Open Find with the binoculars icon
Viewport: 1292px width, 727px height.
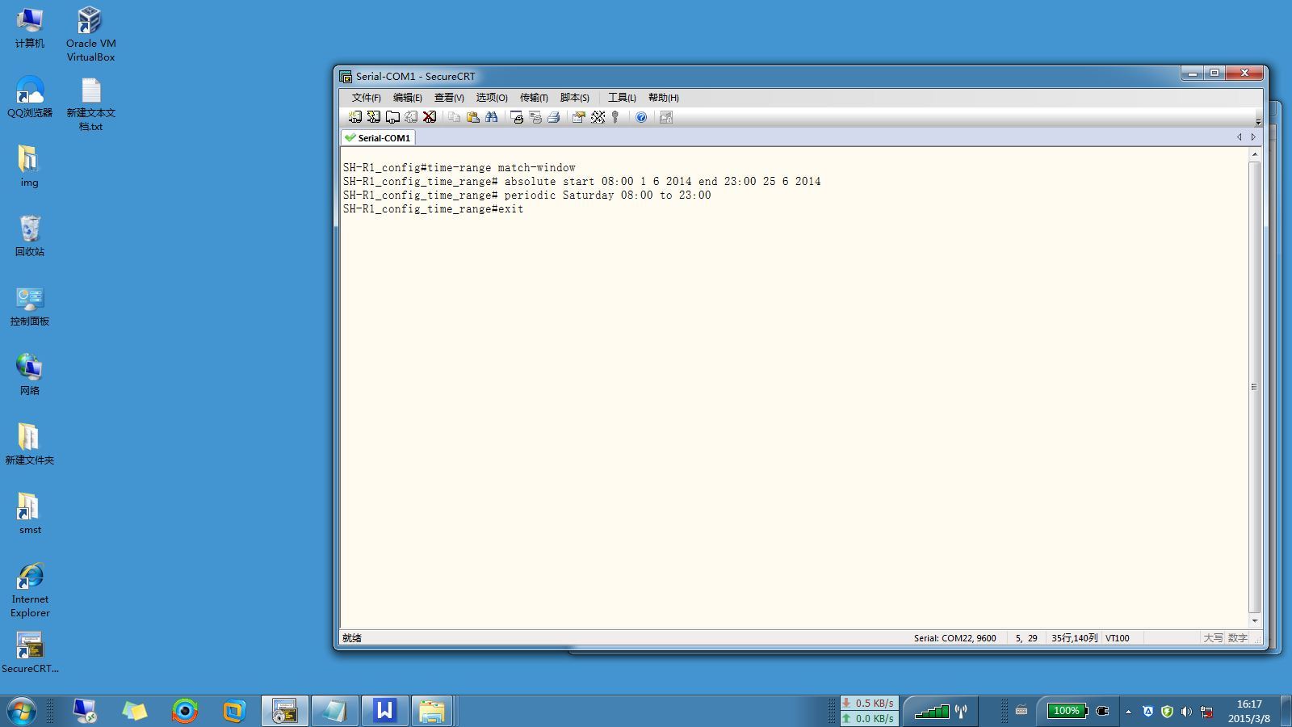tap(491, 117)
